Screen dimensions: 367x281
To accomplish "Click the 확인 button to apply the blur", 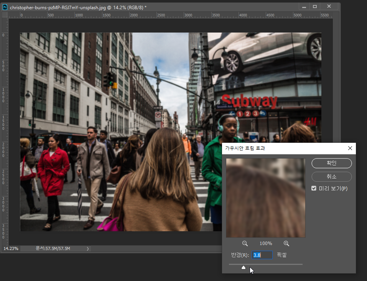I will click(x=331, y=163).
